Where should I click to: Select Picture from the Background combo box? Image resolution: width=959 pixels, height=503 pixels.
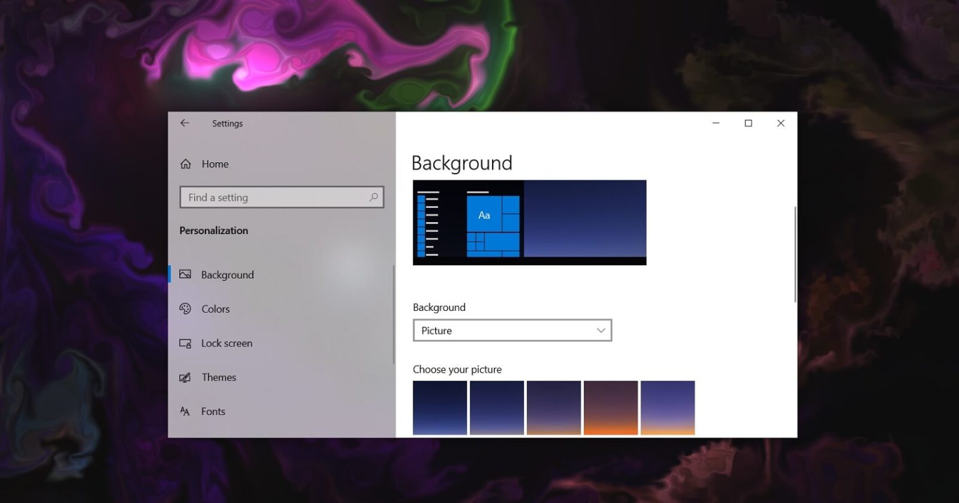pyautogui.click(x=512, y=330)
